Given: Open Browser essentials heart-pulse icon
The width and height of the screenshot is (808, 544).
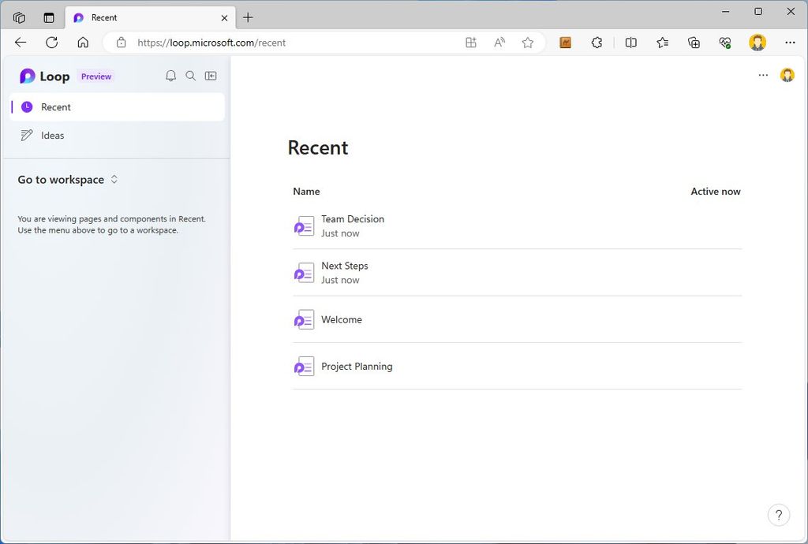Looking at the screenshot, I should pyautogui.click(x=725, y=43).
